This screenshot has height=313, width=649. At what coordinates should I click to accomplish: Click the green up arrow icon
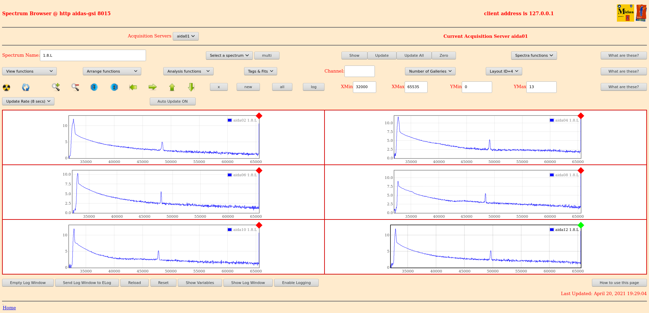click(172, 87)
